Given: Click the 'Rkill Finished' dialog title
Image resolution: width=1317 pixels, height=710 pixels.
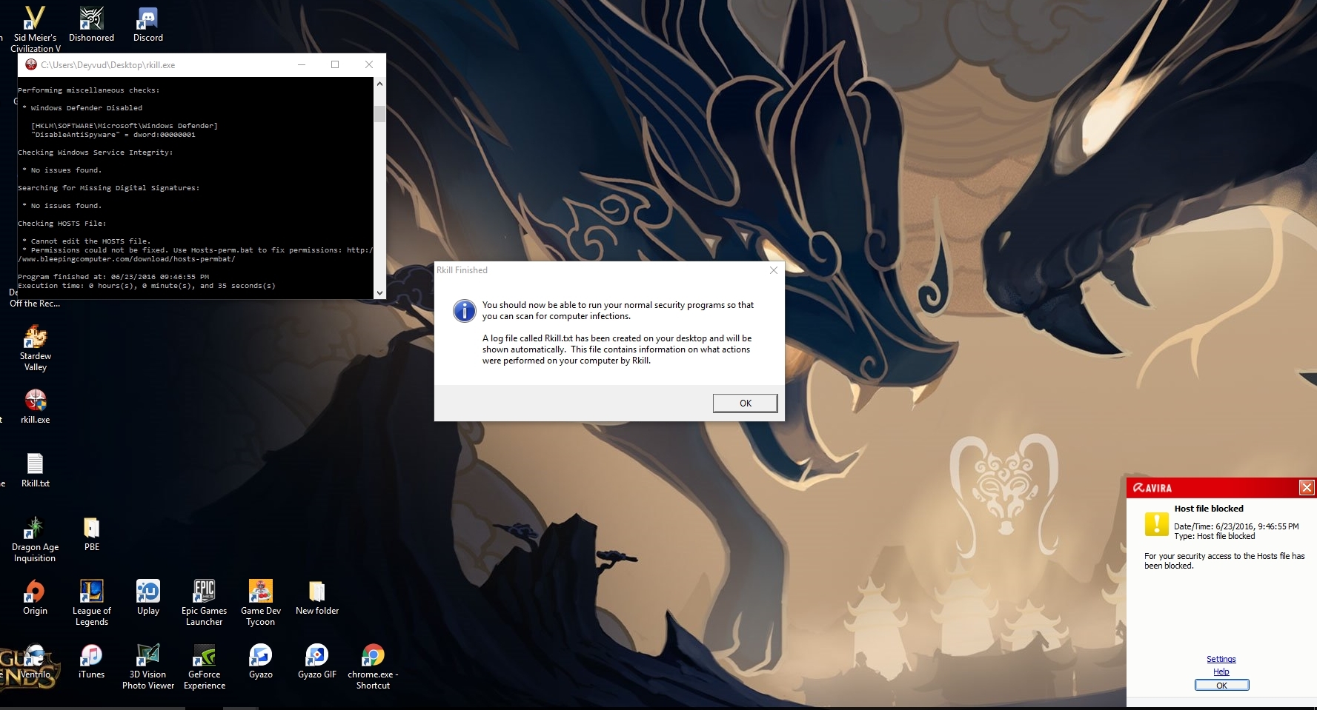Looking at the screenshot, I should coord(462,270).
